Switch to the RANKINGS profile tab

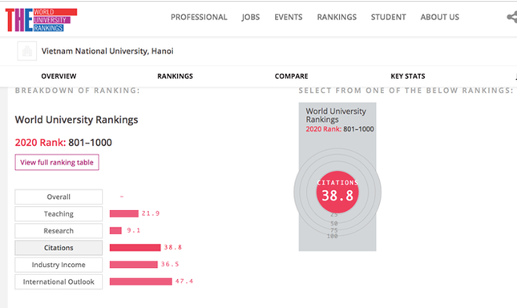175,76
